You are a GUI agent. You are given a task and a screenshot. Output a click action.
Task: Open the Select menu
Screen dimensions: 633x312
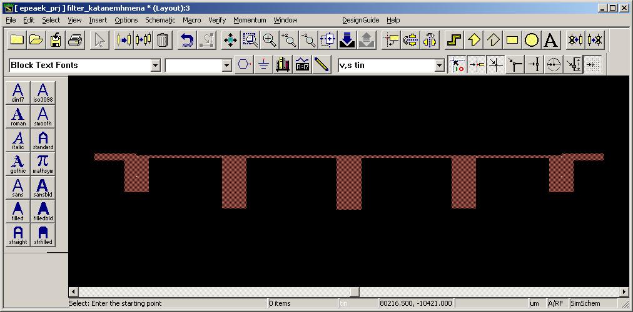[x=51, y=20]
